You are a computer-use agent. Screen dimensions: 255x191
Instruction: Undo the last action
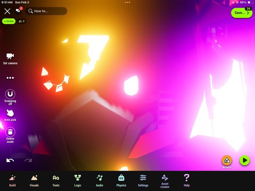coord(10,160)
